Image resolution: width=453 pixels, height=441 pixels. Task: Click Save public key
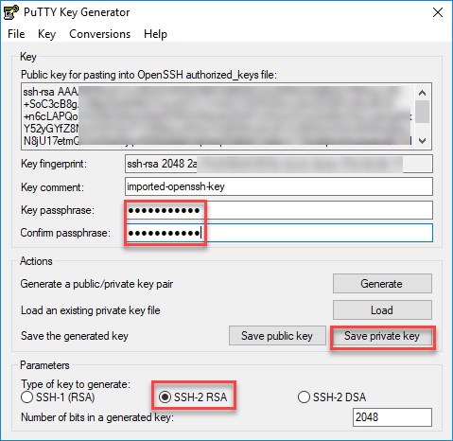(277, 336)
